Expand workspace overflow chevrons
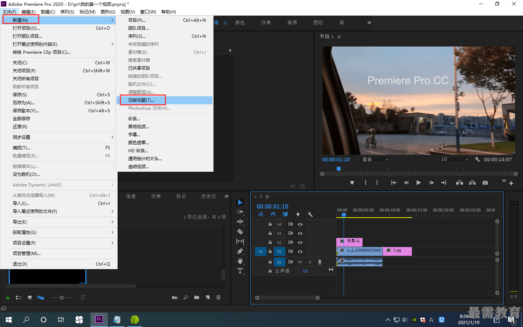The height and width of the screenshot is (327, 523). point(369,23)
